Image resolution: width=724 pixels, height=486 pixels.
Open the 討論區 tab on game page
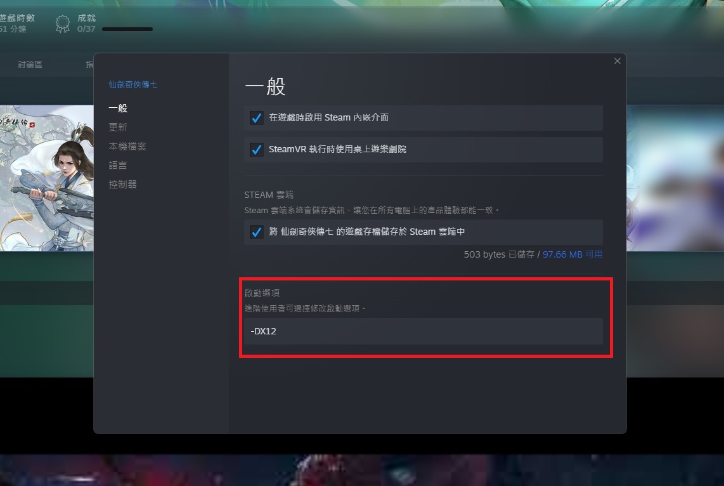pos(30,65)
